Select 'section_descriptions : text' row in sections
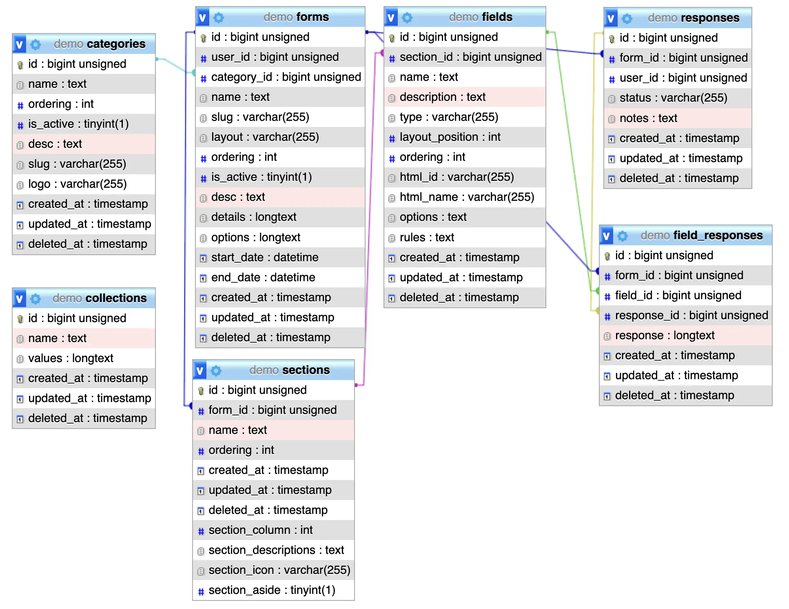 (x=274, y=550)
